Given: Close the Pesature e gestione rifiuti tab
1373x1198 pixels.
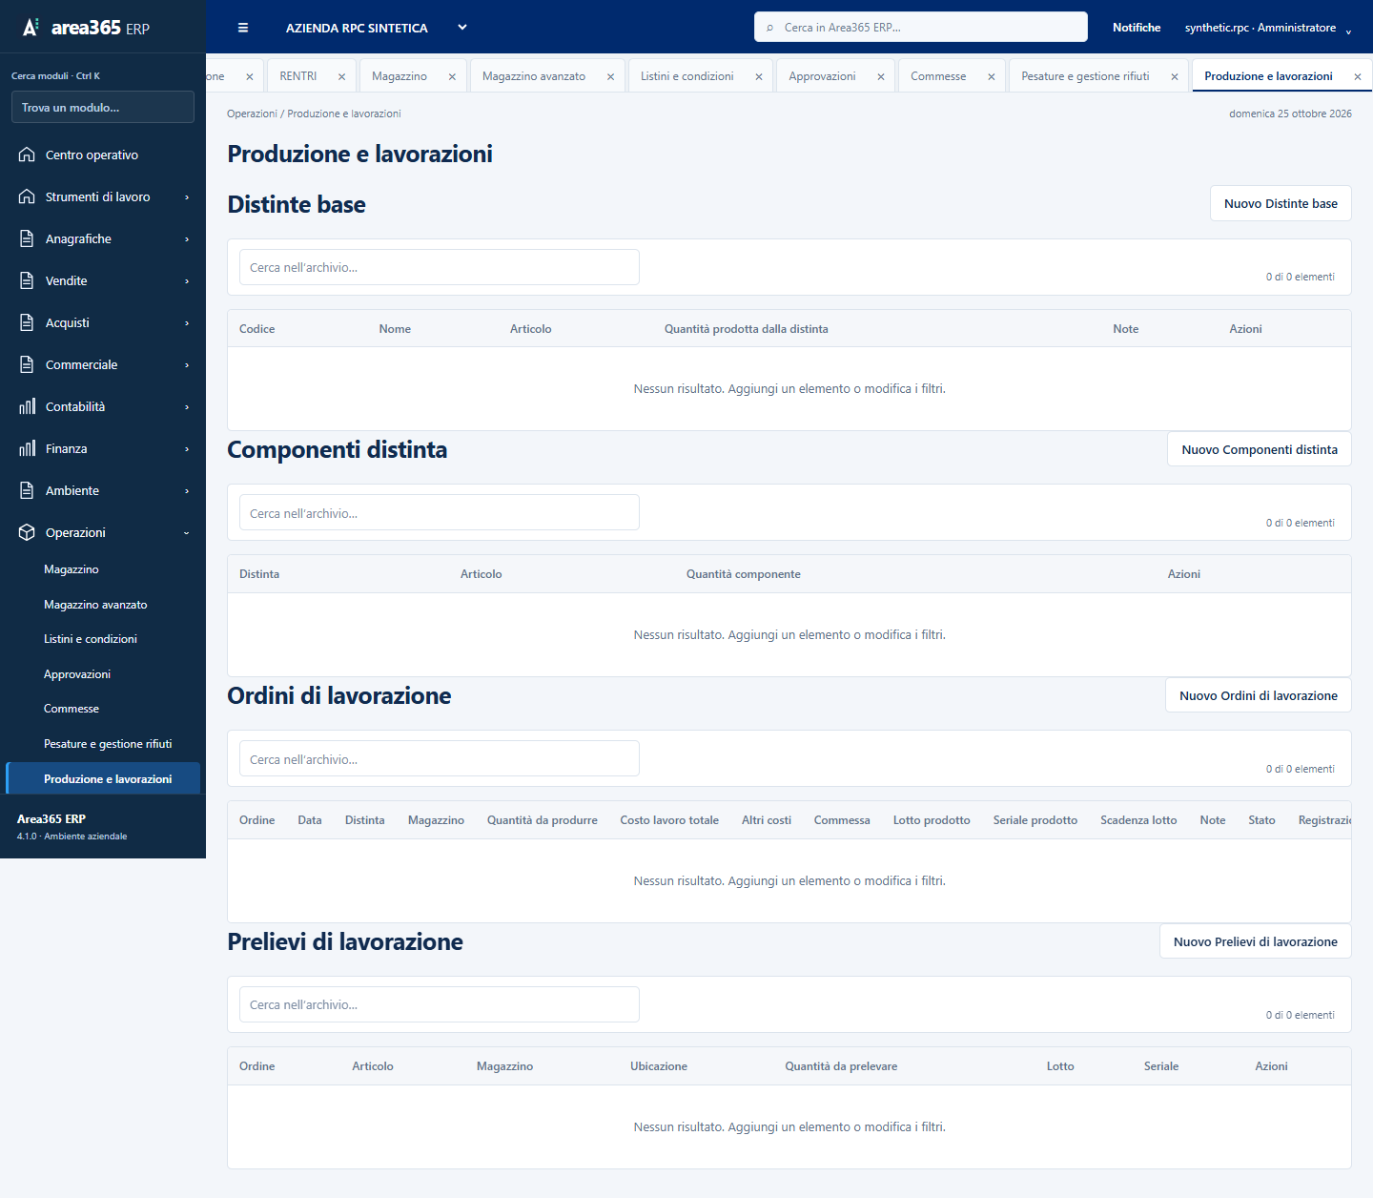Looking at the screenshot, I should point(1175,76).
